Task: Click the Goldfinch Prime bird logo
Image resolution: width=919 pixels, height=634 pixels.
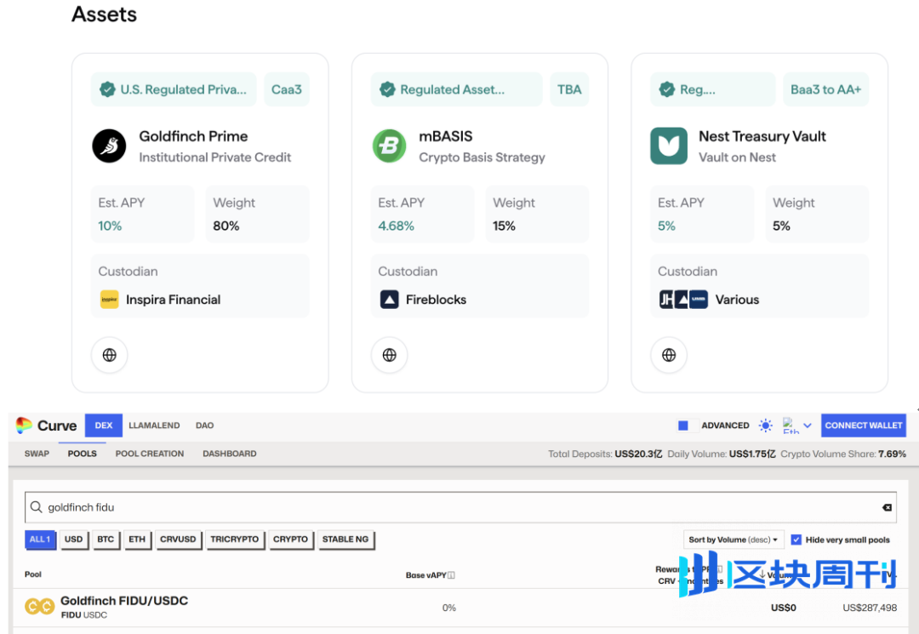Action: click(109, 146)
